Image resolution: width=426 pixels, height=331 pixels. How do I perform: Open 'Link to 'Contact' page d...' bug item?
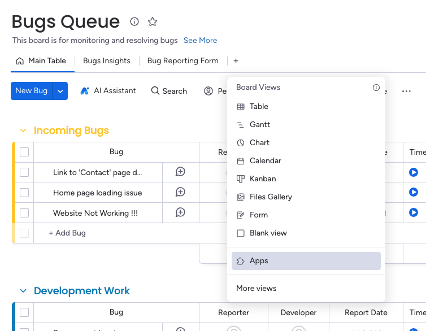[x=98, y=172]
